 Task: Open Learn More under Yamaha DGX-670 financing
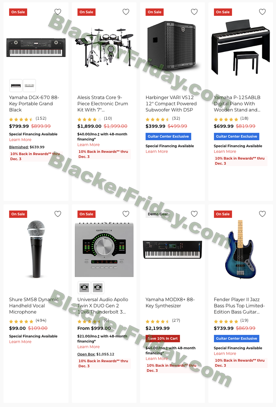tap(20, 140)
